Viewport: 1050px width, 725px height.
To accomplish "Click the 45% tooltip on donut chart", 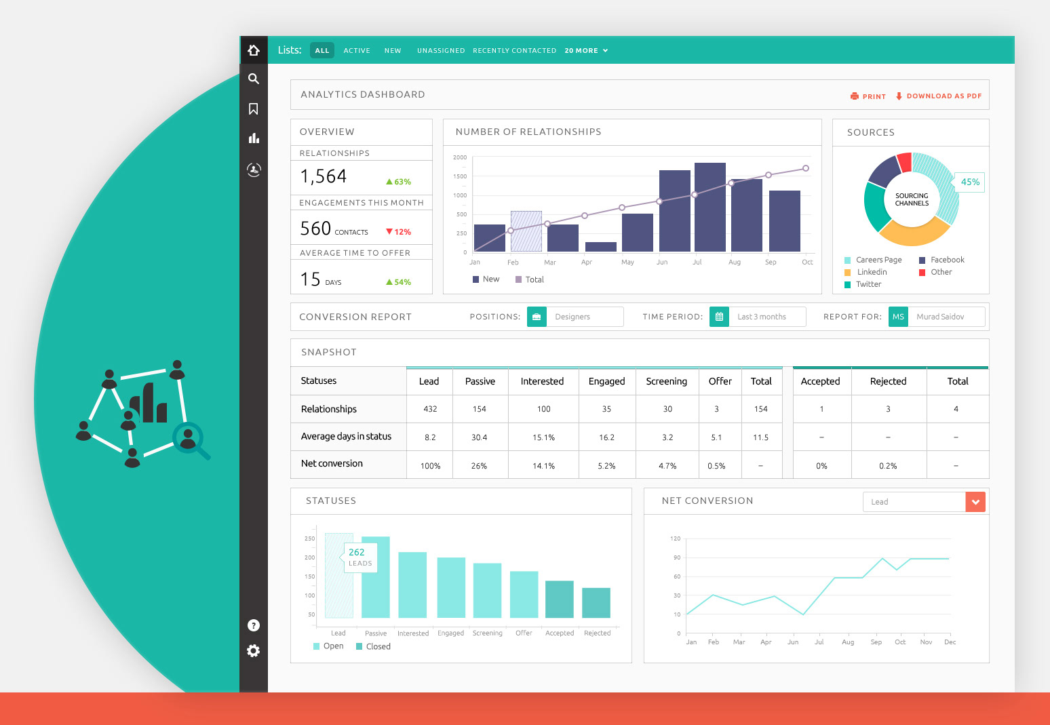I will point(970,182).
